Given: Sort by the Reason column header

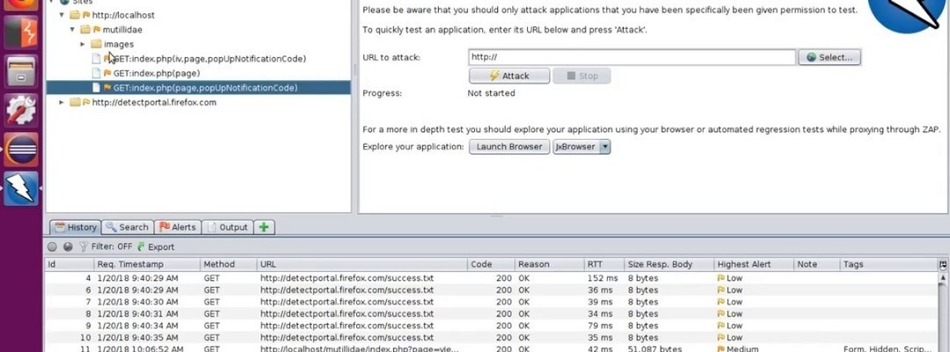Looking at the screenshot, I should click(550, 265).
